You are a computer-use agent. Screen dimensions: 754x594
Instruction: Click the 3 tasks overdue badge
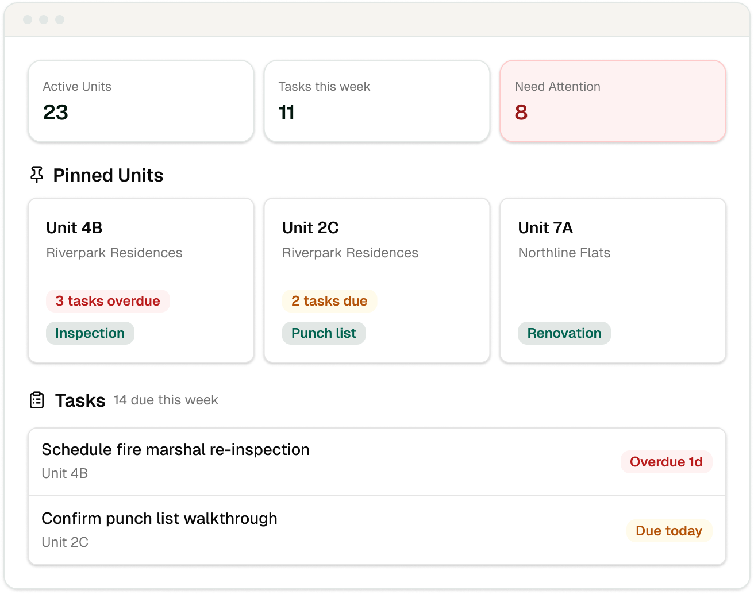(x=108, y=301)
